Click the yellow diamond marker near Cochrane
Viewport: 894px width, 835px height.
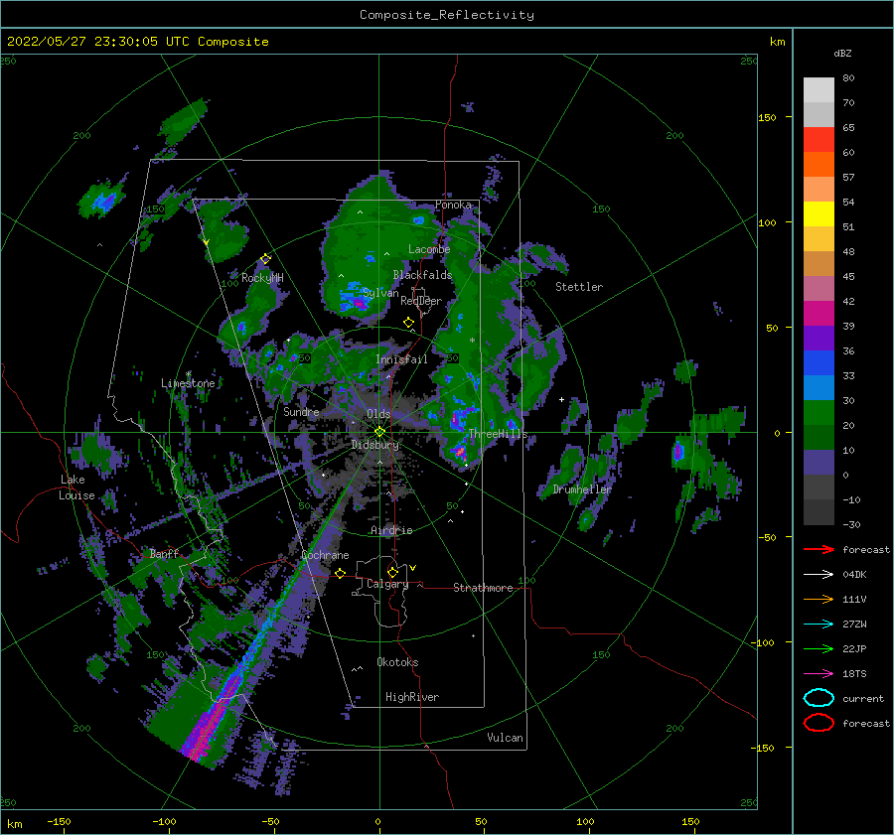(341, 573)
